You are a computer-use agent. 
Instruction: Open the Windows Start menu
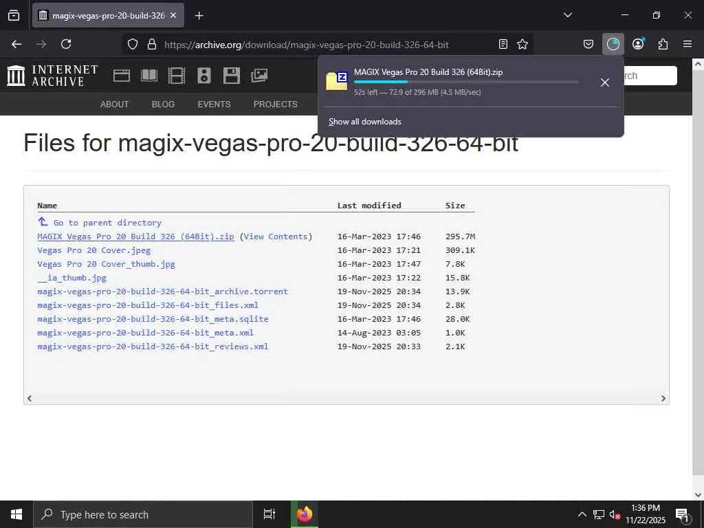click(x=16, y=514)
